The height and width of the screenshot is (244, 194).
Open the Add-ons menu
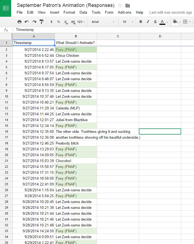point(124,12)
